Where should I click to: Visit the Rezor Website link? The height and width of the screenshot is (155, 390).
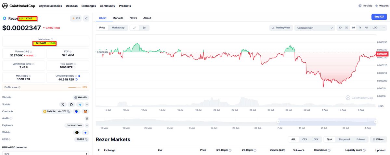coord(81,97)
